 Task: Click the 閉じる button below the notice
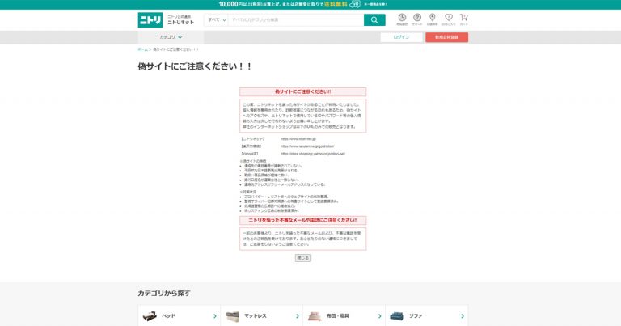pyautogui.click(x=302, y=258)
